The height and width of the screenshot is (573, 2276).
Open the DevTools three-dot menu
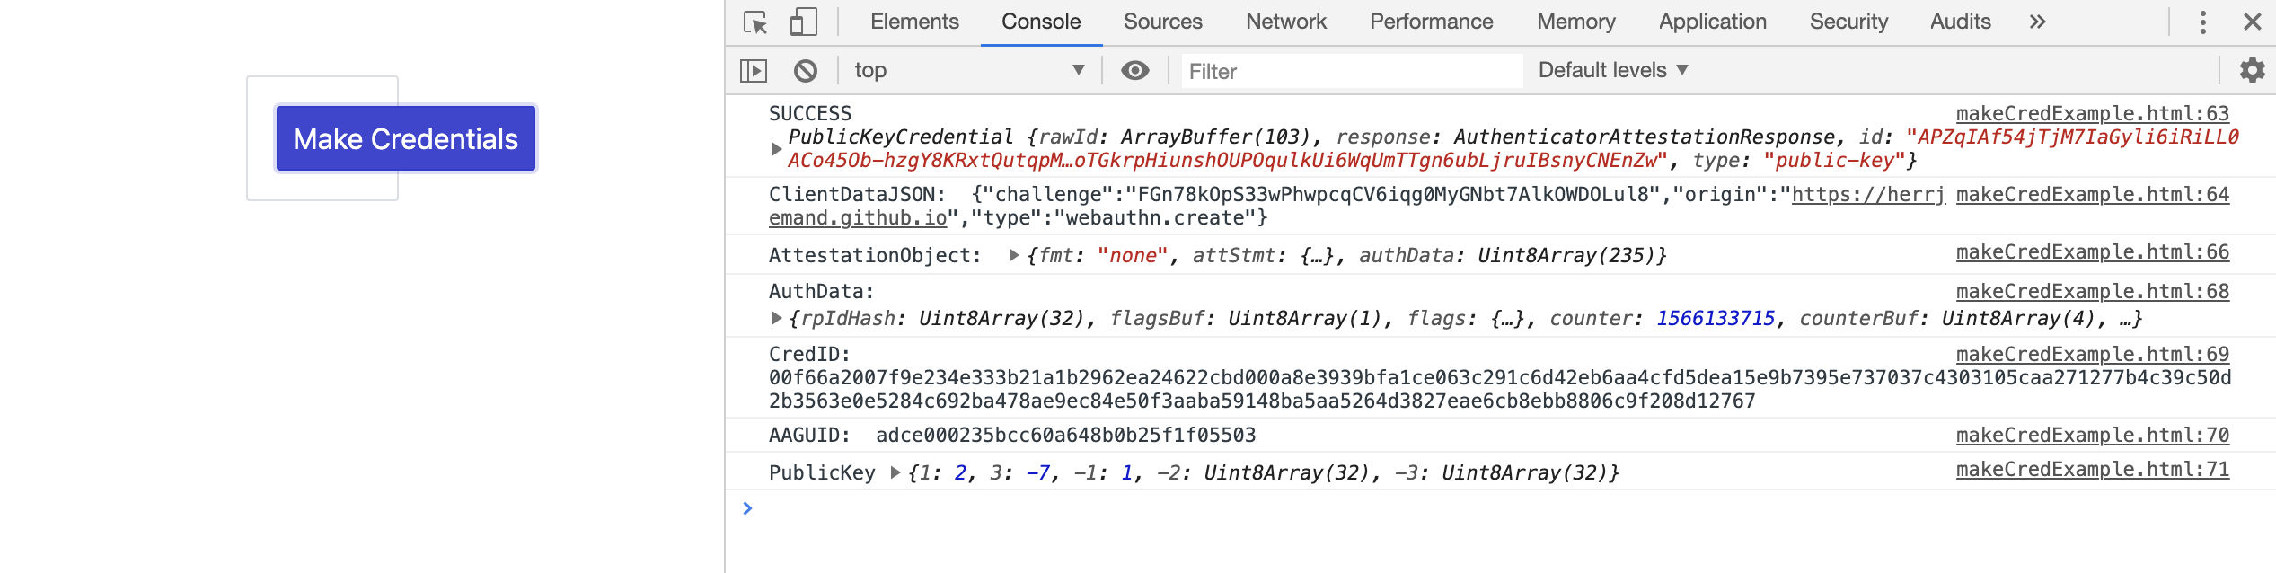2202,22
